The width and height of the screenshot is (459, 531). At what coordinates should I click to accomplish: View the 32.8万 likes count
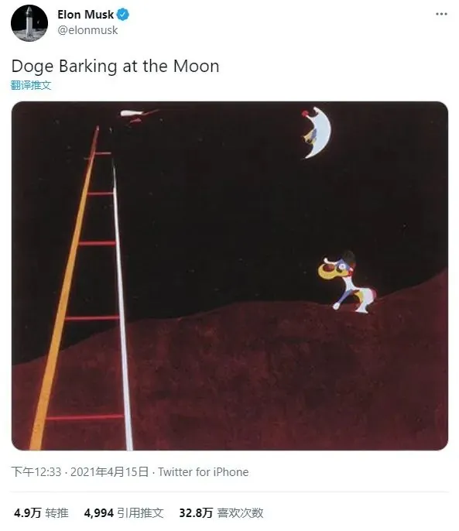tap(196, 512)
